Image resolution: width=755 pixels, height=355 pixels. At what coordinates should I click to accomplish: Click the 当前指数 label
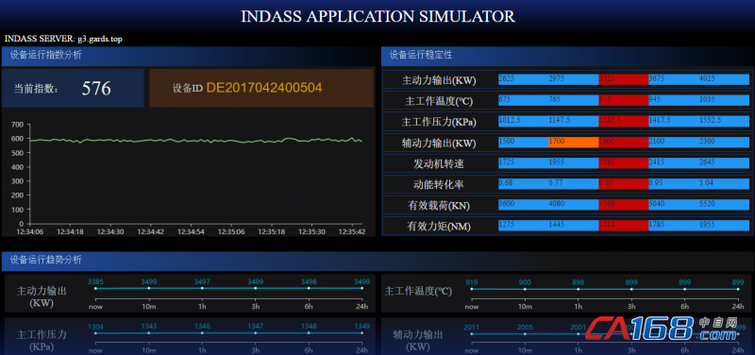[36, 89]
